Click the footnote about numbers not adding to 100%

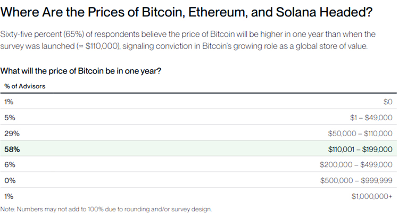[106, 209]
